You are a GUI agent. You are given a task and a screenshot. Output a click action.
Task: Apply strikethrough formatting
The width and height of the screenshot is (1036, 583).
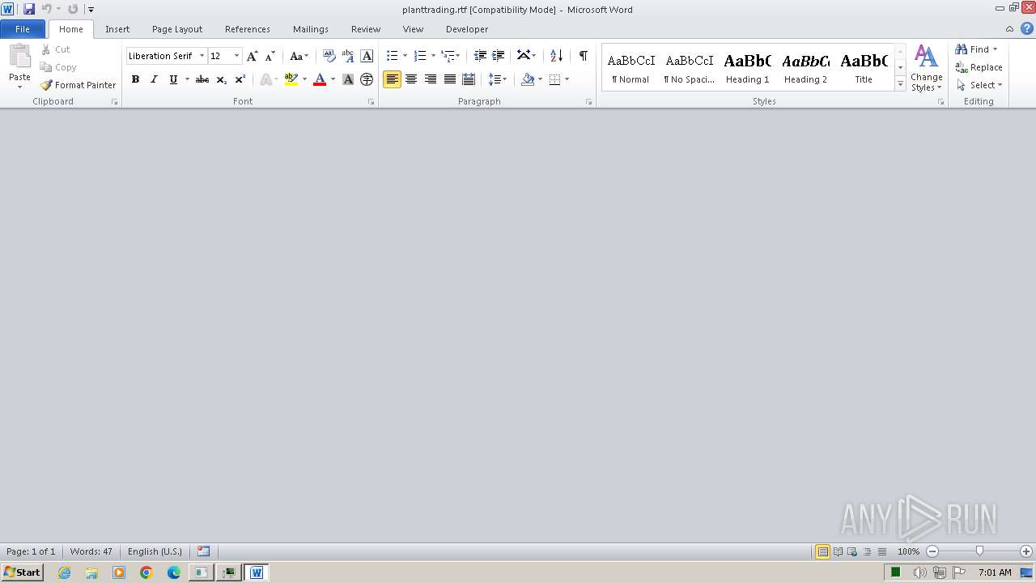pos(202,79)
